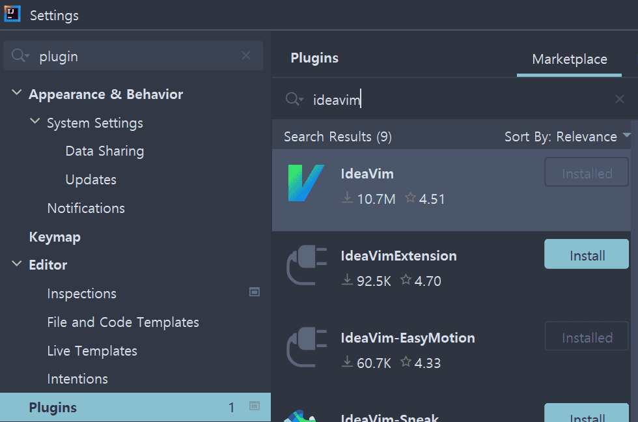This screenshot has height=422, width=638.
Task: Click the Plugins heading in right panel
Action: click(x=314, y=58)
